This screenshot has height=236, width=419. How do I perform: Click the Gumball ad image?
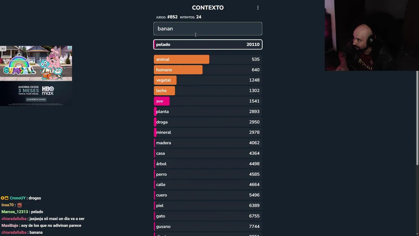pyautogui.click(x=36, y=64)
